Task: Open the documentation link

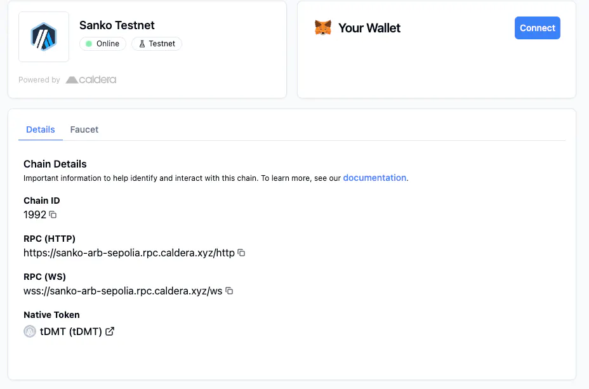Action: coord(374,178)
